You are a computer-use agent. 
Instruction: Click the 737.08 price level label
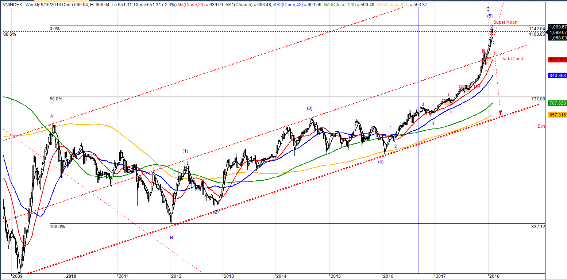pyautogui.click(x=538, y=99)
